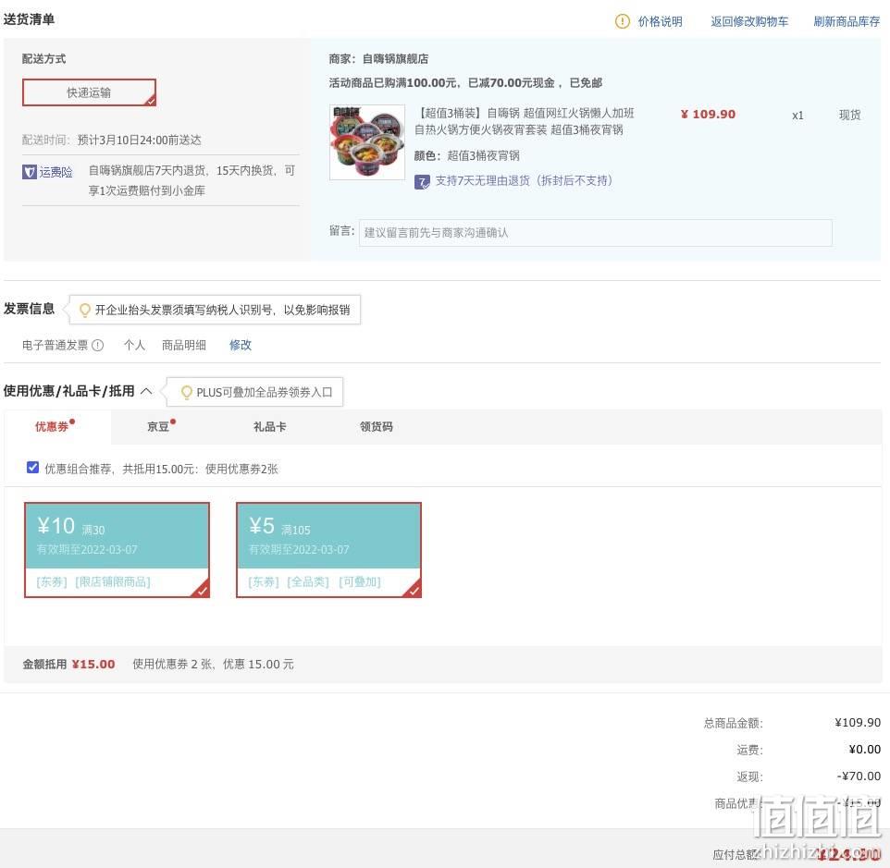
Task: Deselect the ¥5 满105 coupon
Action: (328, 550)
